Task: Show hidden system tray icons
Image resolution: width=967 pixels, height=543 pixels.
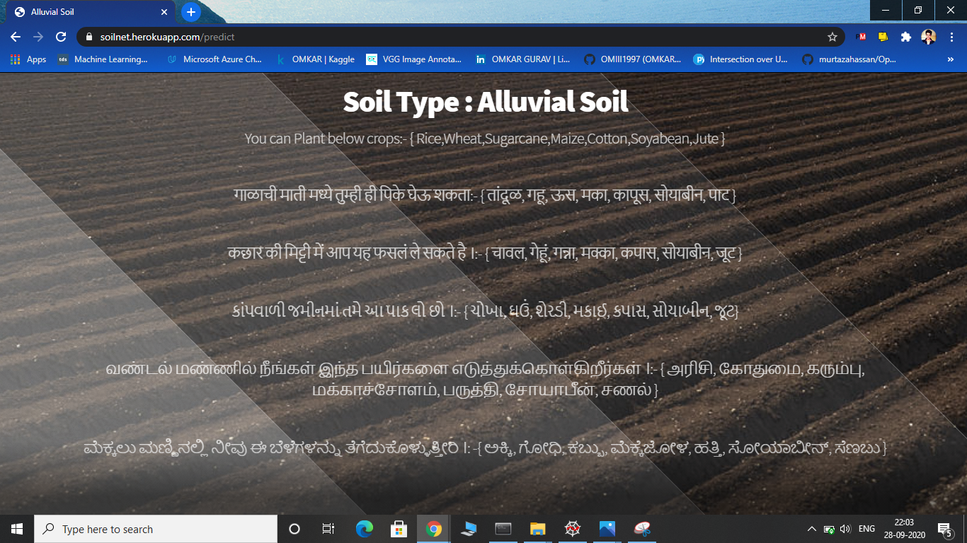Action: (811, 529)
